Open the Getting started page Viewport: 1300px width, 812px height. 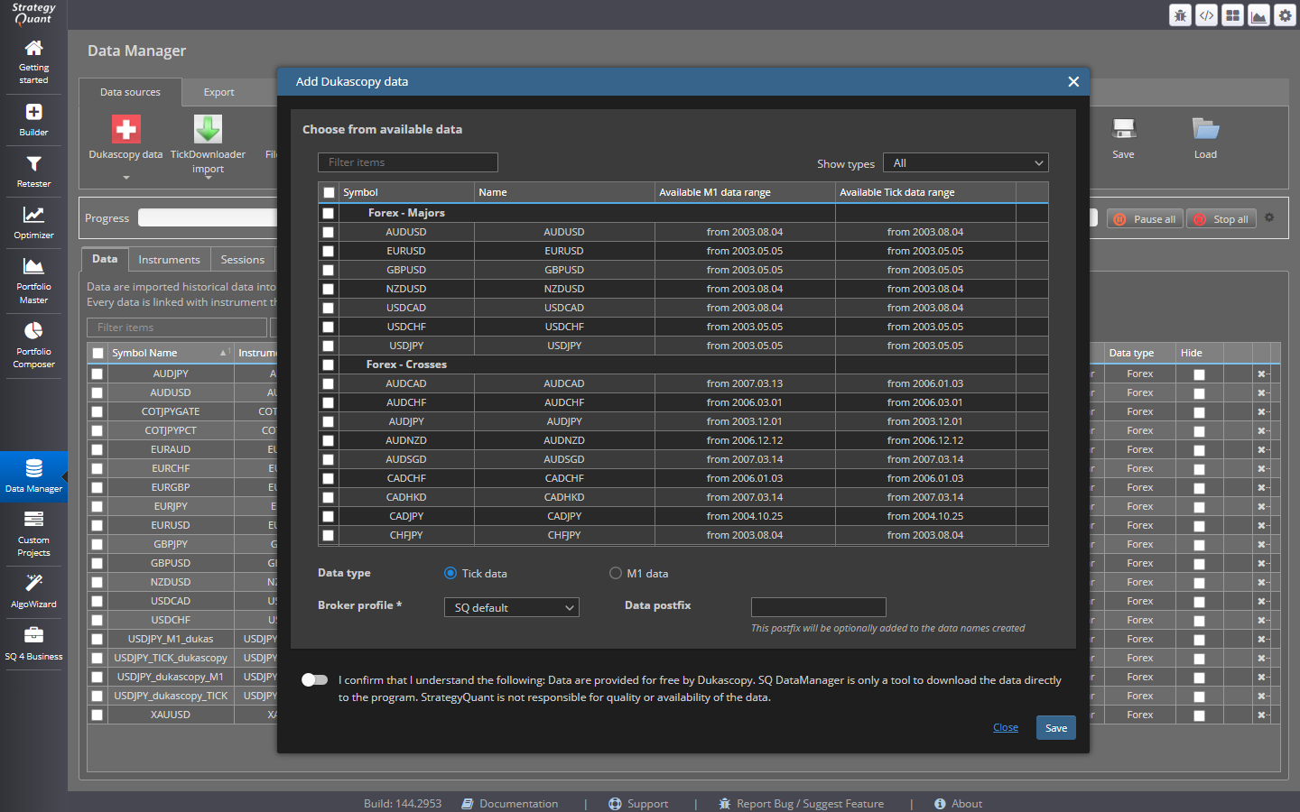[x=33, y=61]
